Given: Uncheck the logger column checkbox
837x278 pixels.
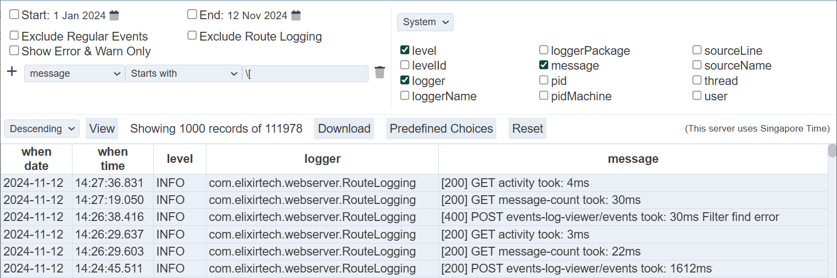Looking at the screenshot, I should pos(405,80).
